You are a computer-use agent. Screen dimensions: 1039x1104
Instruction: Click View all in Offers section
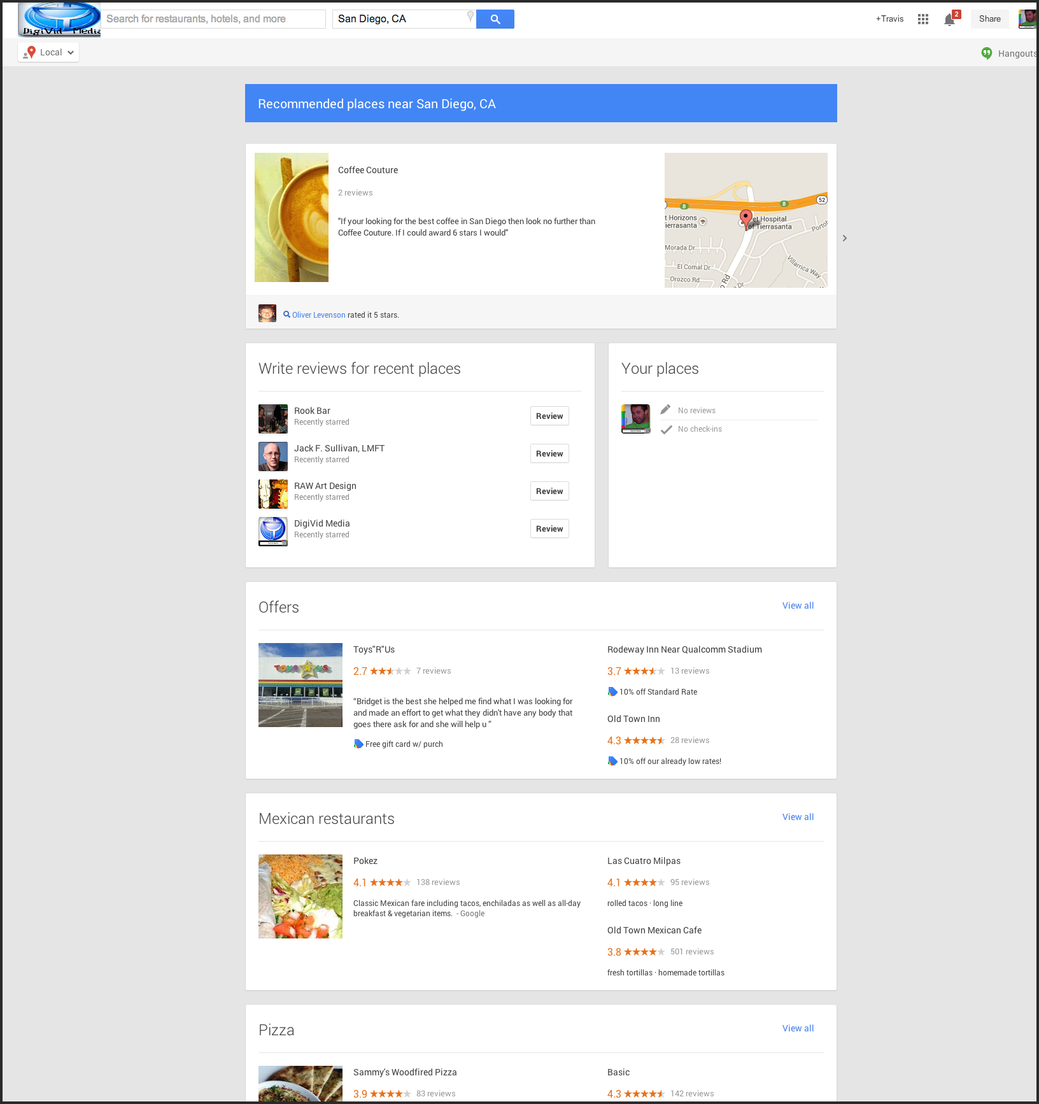(x=798, y=605)
